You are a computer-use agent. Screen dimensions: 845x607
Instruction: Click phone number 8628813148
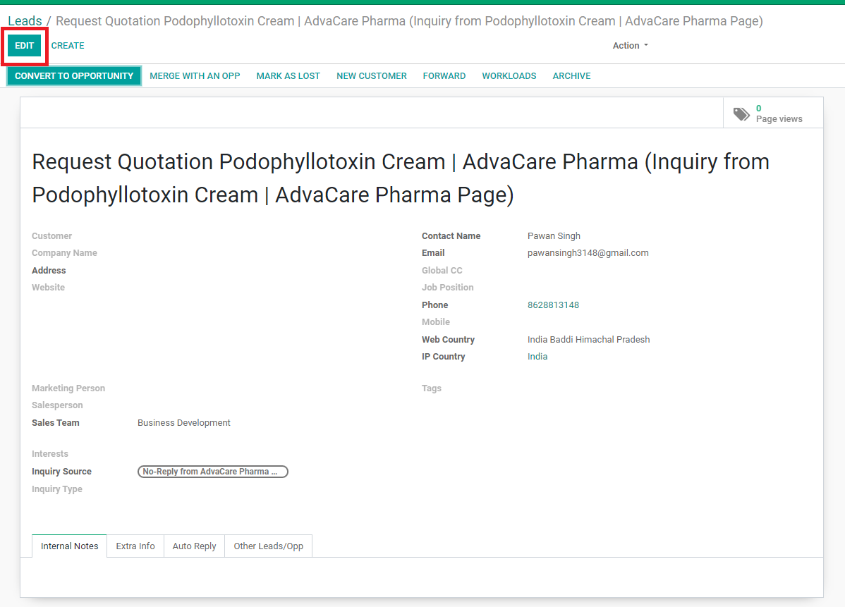554,305
